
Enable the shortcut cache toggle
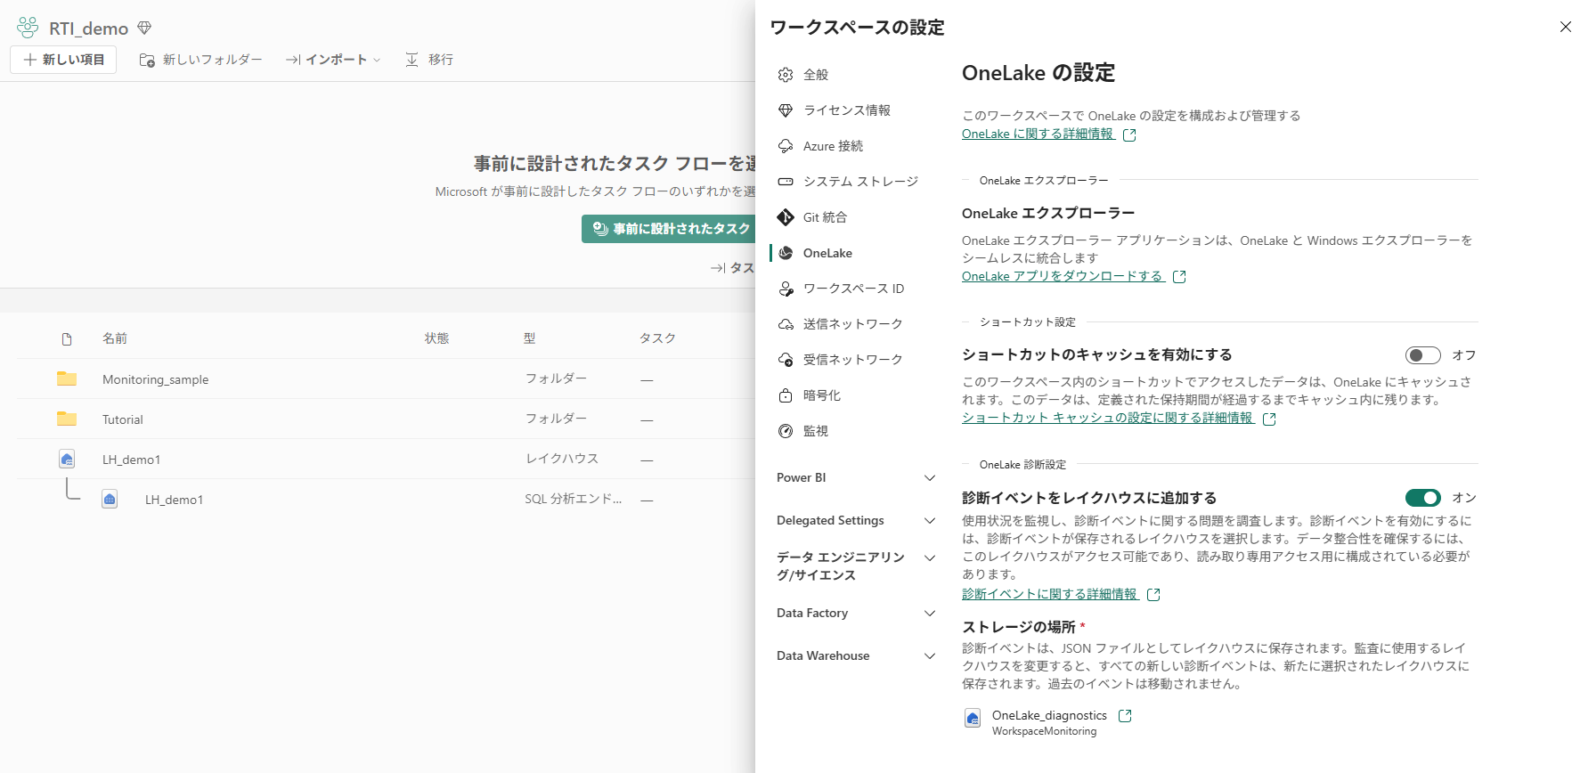pyautogui.click(x=1423, y=355)
